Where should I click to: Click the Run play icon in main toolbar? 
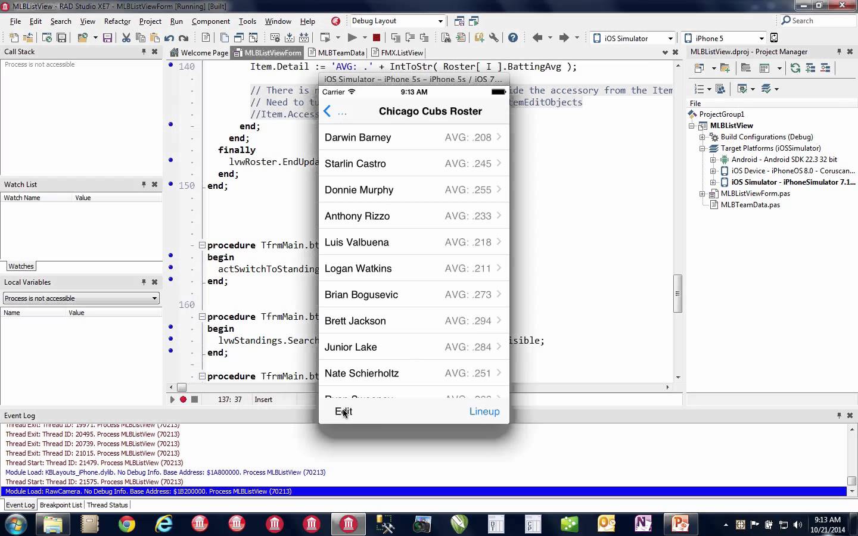pyautogui.click(x=352, y=38)
